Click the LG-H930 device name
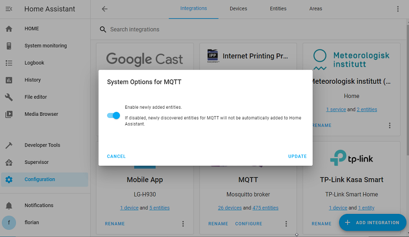409x237 pixels. tap(145, 194)
